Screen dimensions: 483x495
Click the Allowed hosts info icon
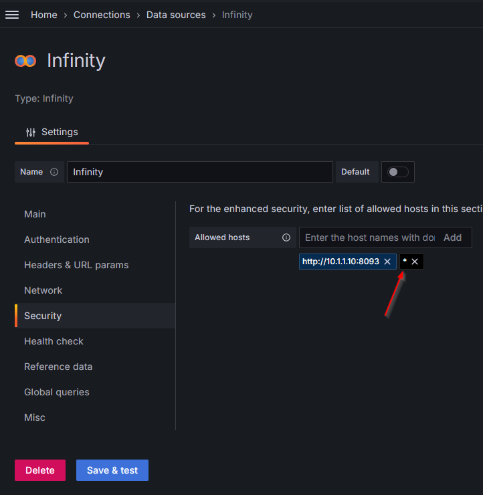click(286, 237)
